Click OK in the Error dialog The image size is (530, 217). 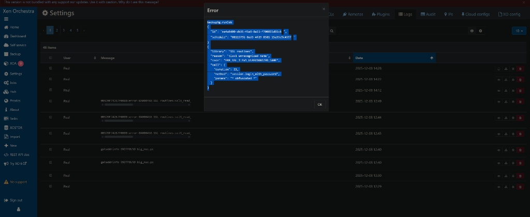pyautogui.click(x=319, y=104)
